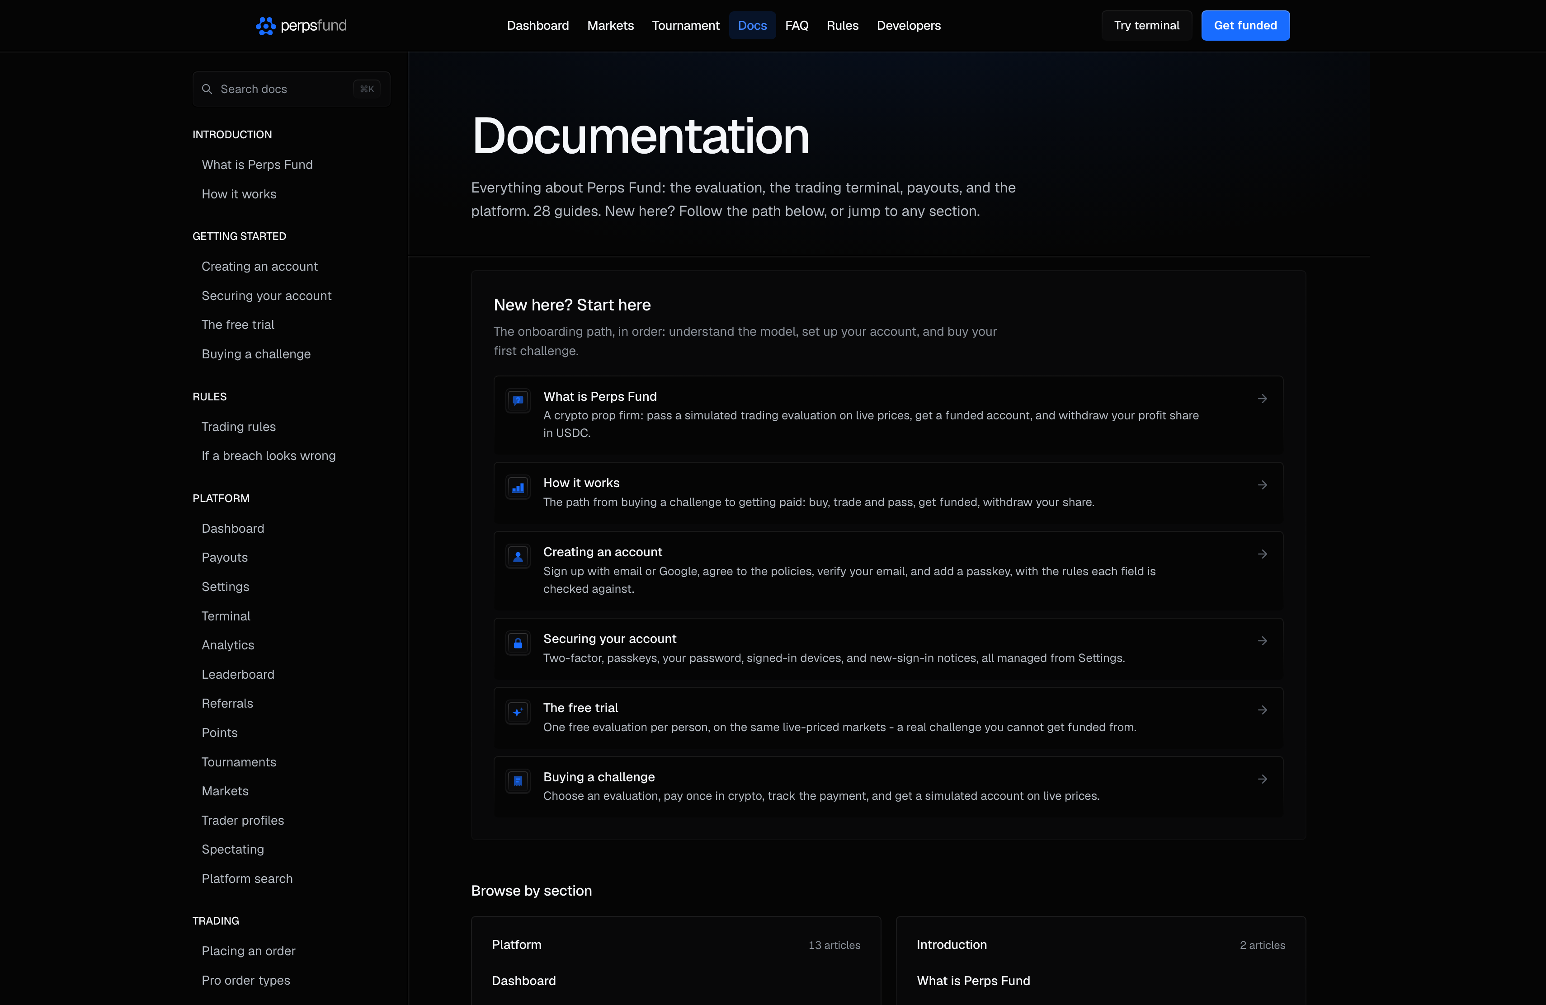Click the arrow on Creating an account card
Viewport: 1546px width, 1005px height.
[1262, 554]
